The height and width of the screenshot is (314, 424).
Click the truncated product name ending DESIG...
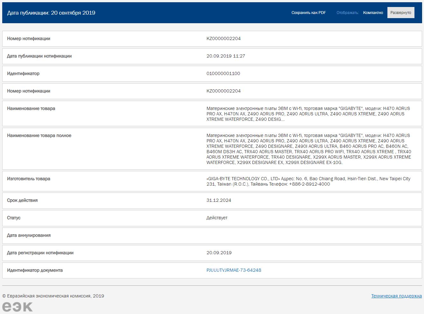pyautogui.click(x=308, y=114)
